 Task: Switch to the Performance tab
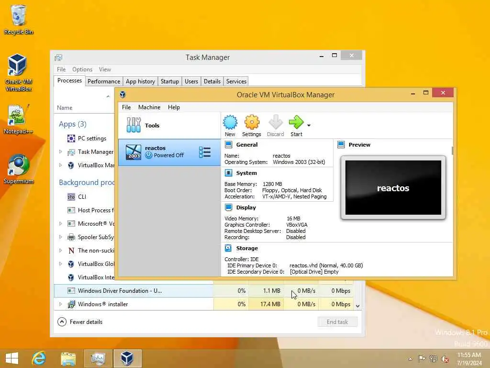tap(104, 81)
